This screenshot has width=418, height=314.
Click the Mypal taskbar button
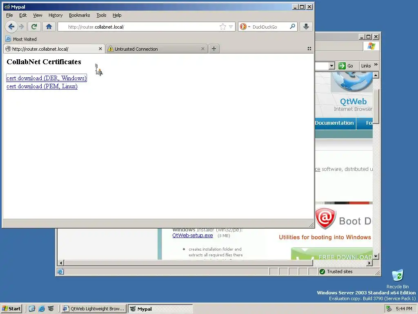coord(160,309)
